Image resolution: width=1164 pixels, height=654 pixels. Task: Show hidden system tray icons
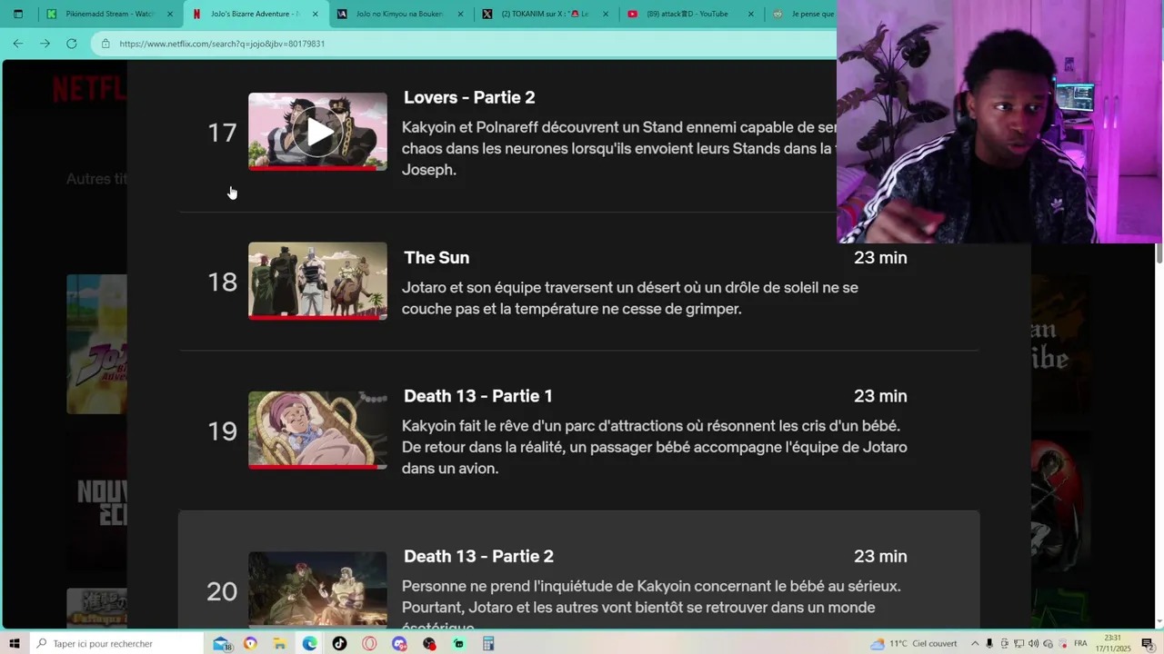tap(975, 643)
